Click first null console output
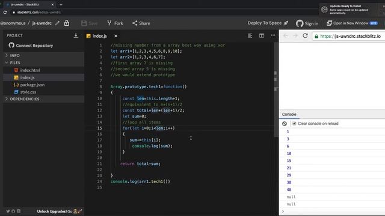Viewport: 385px width, 216px height. [291, 197]
